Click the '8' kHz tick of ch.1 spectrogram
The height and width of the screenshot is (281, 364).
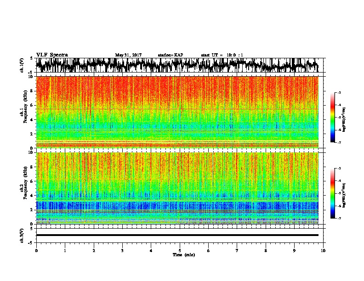pos(32,91)
